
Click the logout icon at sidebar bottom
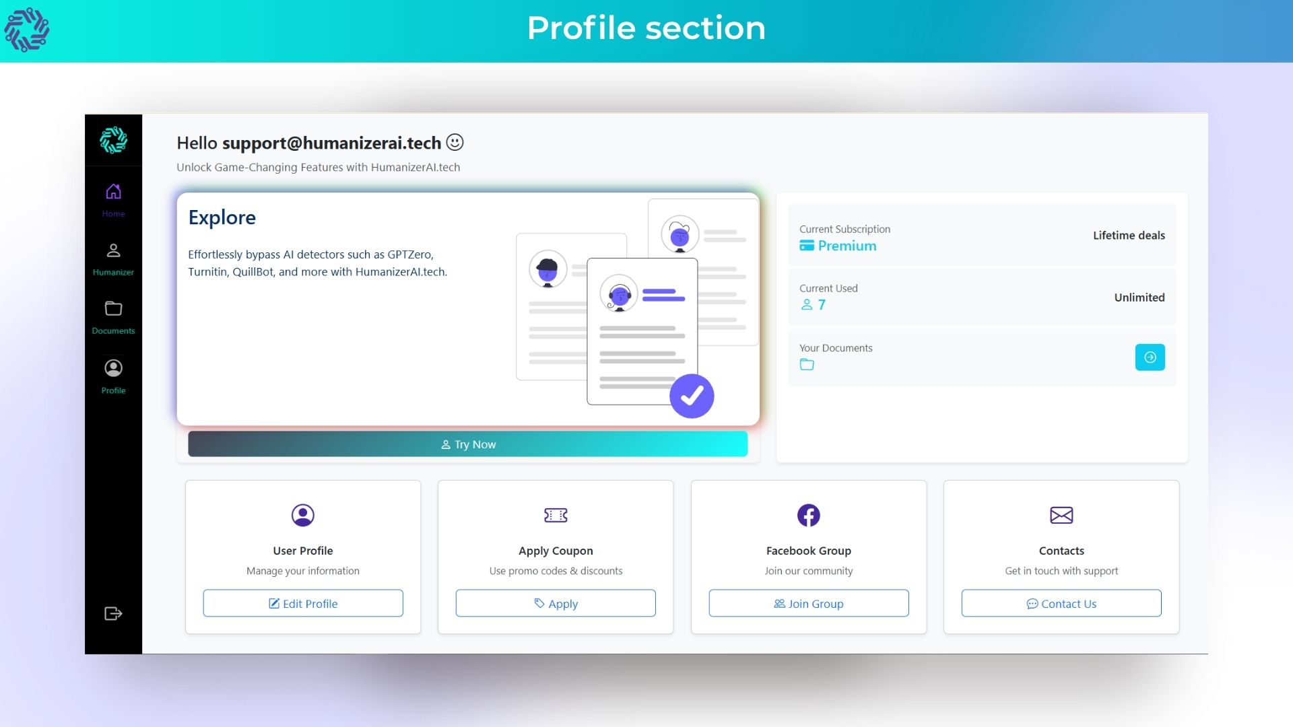[113, 613]
